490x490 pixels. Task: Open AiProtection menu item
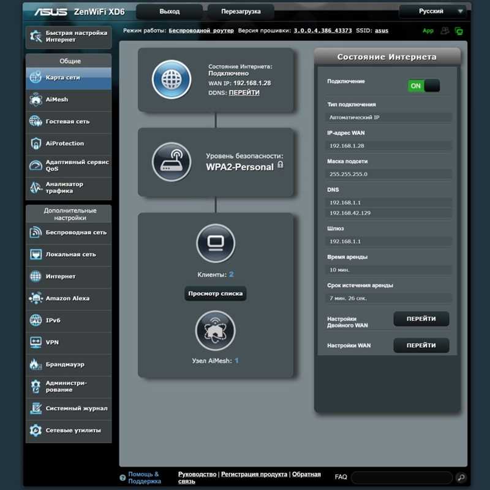[x=69, y=143]
